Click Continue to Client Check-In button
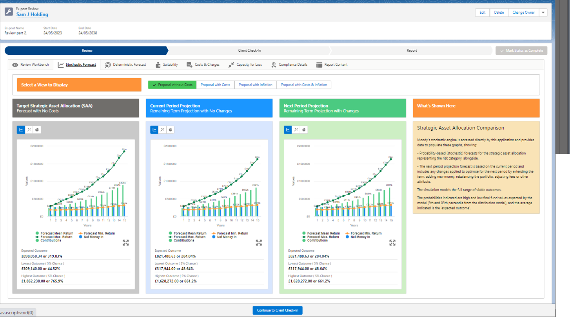Screen dimensions: 570x317 (x=278, y=310)
